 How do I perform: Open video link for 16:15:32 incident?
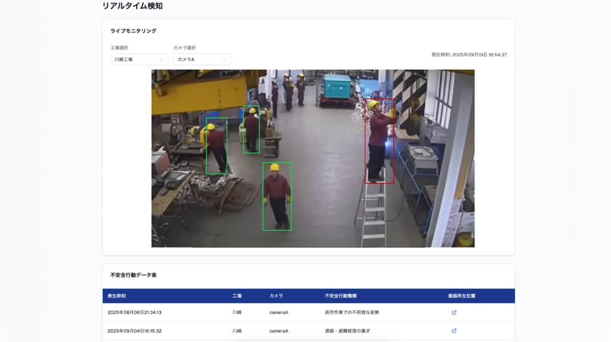453,331
